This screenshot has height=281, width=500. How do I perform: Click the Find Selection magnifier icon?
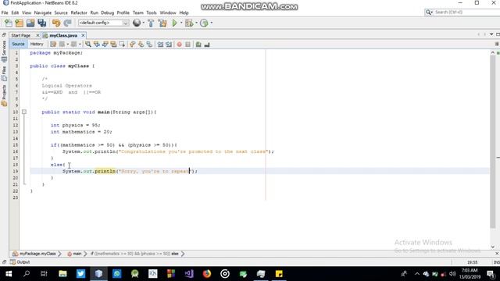tap(88, 44)
